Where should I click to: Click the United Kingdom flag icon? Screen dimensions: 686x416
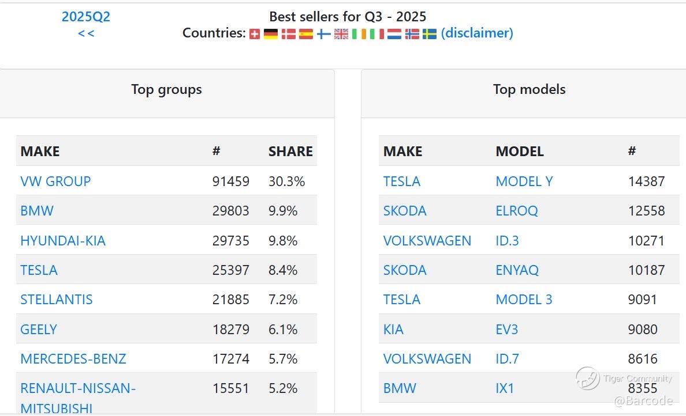341,34
